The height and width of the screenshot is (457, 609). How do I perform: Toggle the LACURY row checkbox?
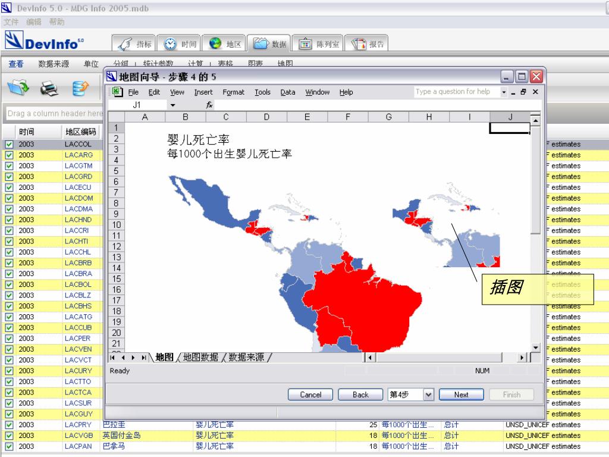click(9, 371)
